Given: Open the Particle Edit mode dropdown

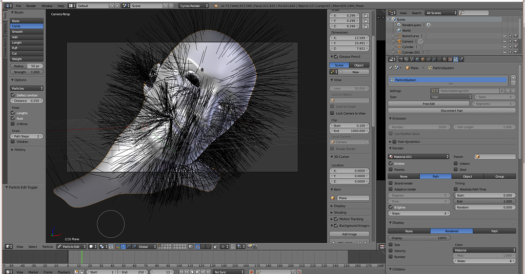Looking at the screenshot, I should (71, 246).
